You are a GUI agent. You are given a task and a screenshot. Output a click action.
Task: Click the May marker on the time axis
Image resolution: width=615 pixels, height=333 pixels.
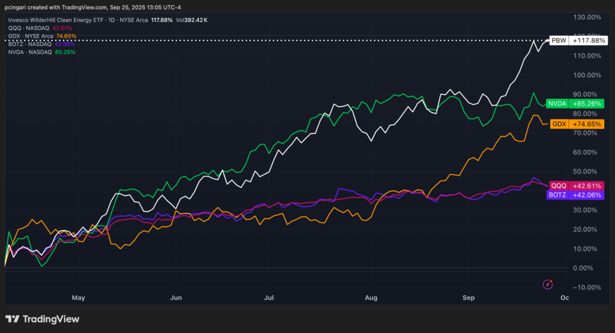coord(77,297)
